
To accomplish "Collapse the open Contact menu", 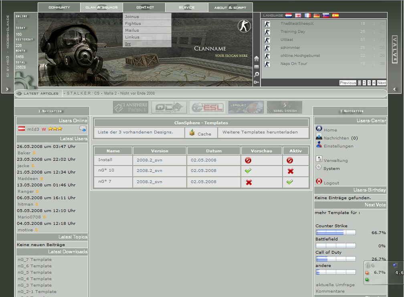I will (144, 8).
